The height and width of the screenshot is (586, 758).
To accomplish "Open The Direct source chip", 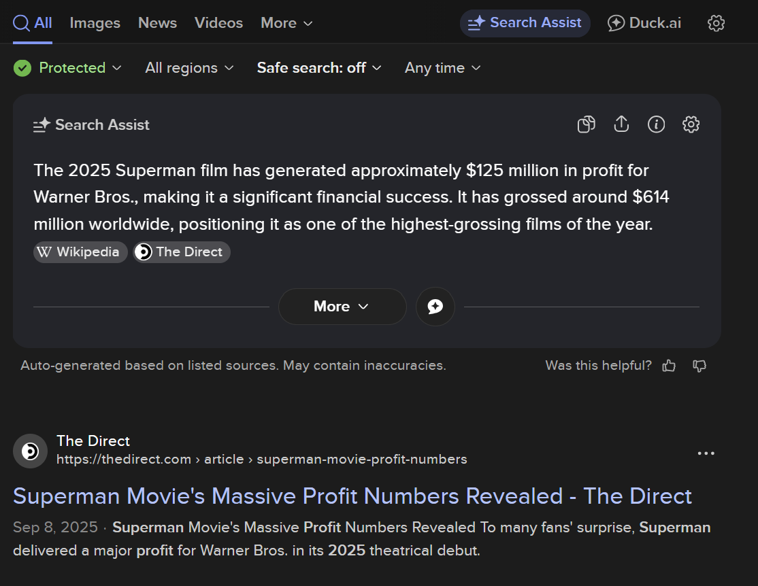I will tap(181, 252).
